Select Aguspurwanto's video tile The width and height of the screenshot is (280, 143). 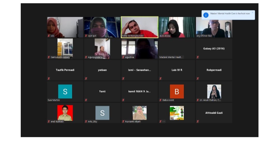(x=102, y=48)
